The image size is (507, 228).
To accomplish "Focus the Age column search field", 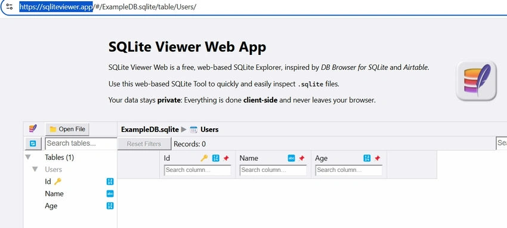I will click(x=349, y=170).
